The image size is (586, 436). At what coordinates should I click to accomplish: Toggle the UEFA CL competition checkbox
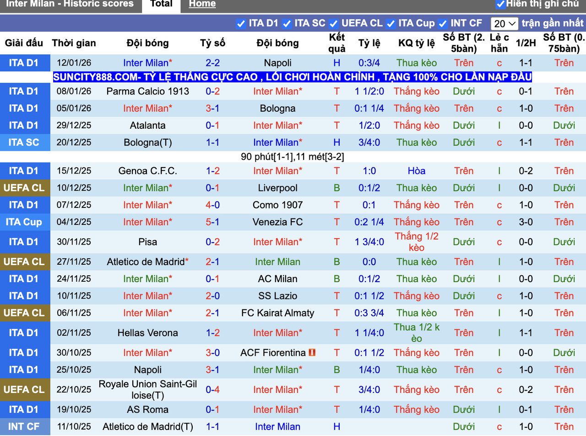334,24
